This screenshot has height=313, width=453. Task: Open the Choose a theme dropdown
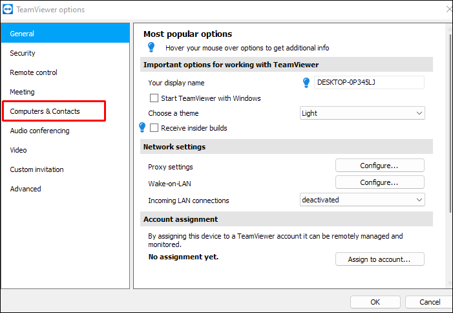click(363, 113)
